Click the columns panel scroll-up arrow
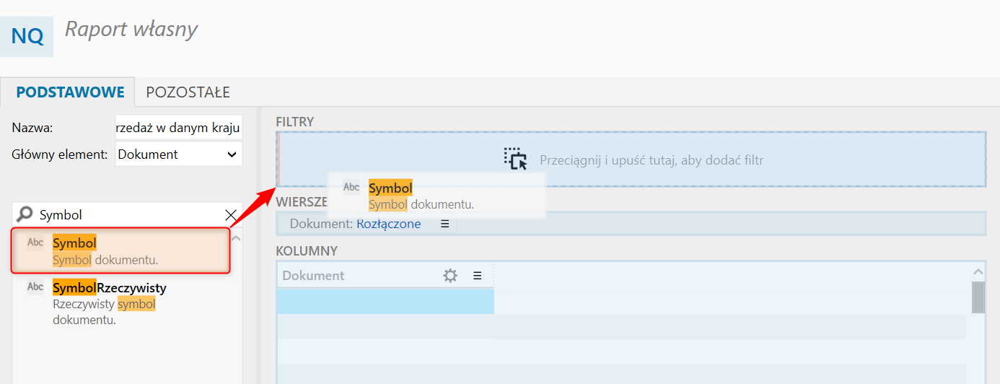Screen dimensions: 1000x384 click(x=978, y=272)
